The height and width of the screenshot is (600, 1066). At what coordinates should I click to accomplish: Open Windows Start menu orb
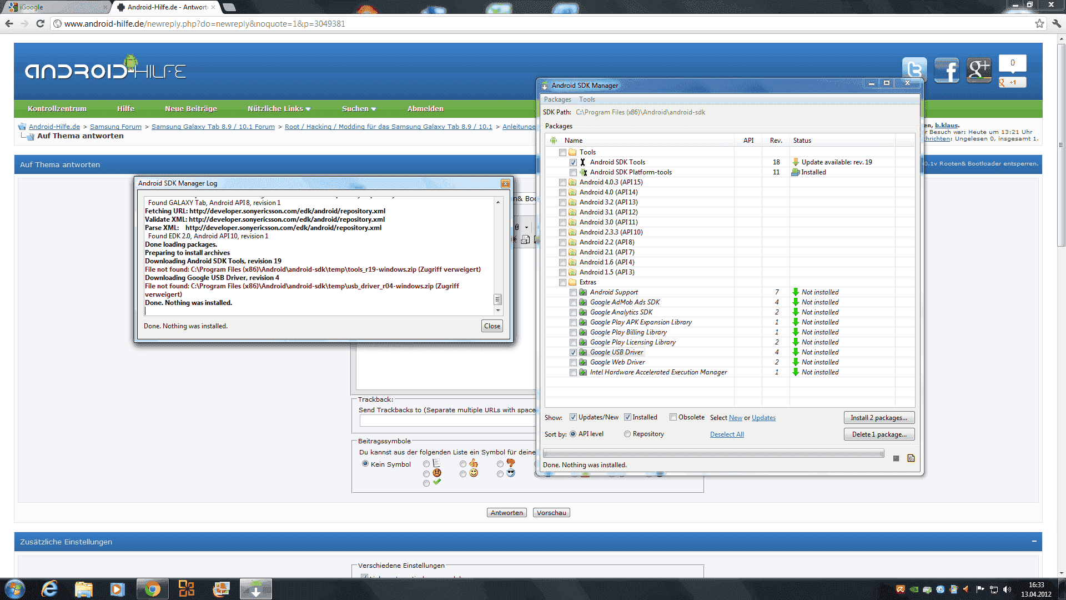pyautogui.click(x=15, y=589)
